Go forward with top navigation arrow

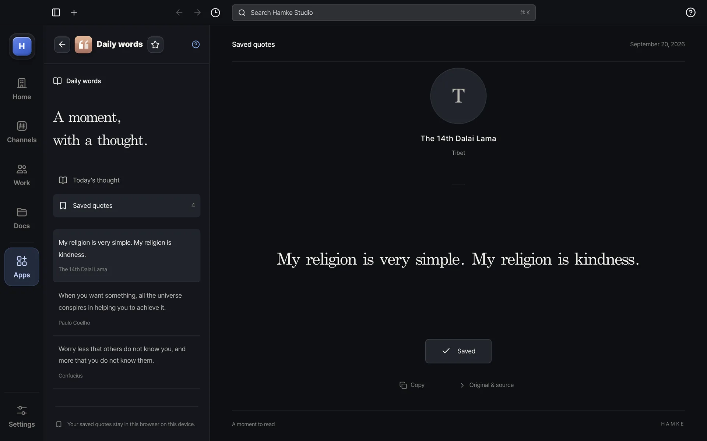tap(197, 12)
